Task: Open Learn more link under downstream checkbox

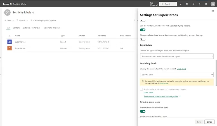Action: click(148, 92)
